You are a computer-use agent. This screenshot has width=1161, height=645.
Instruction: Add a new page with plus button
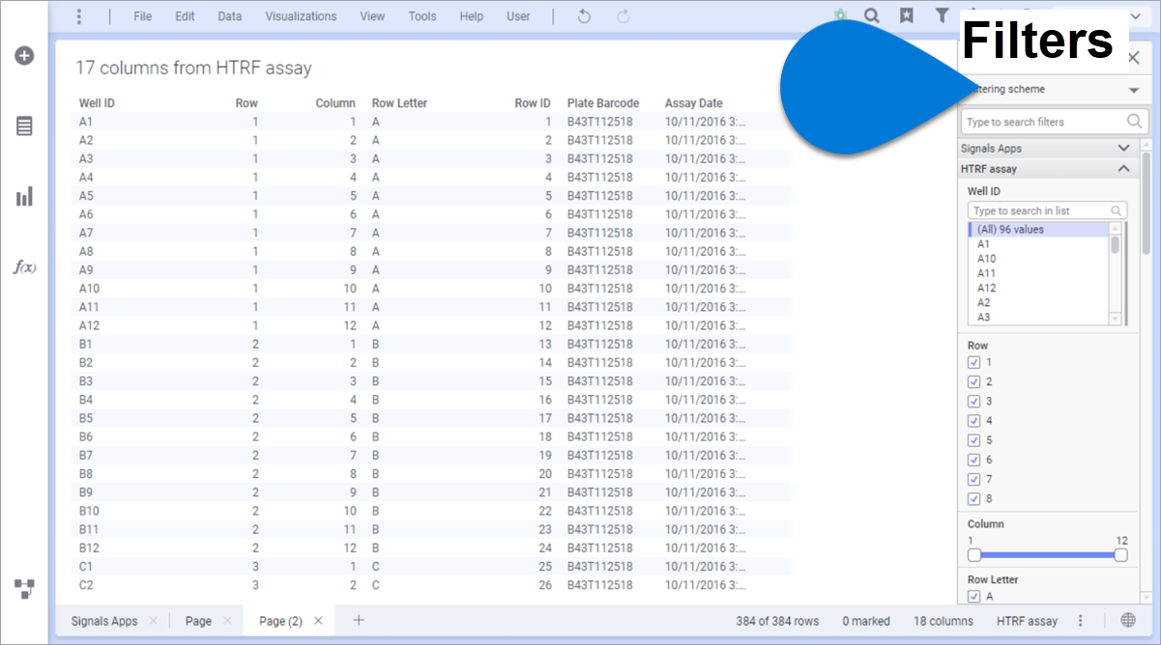(x=359, y=621)
